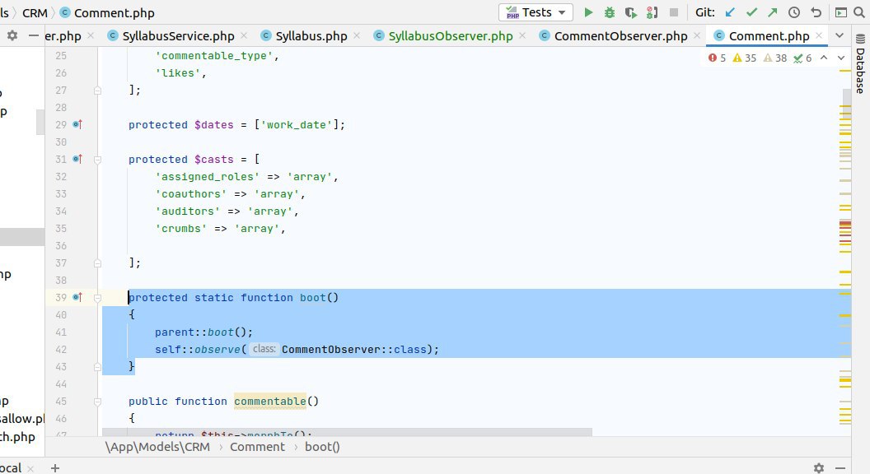Switch to the SyllabusObserver.php tab
The image size is (870, 474).
click(x=451, y=36)
